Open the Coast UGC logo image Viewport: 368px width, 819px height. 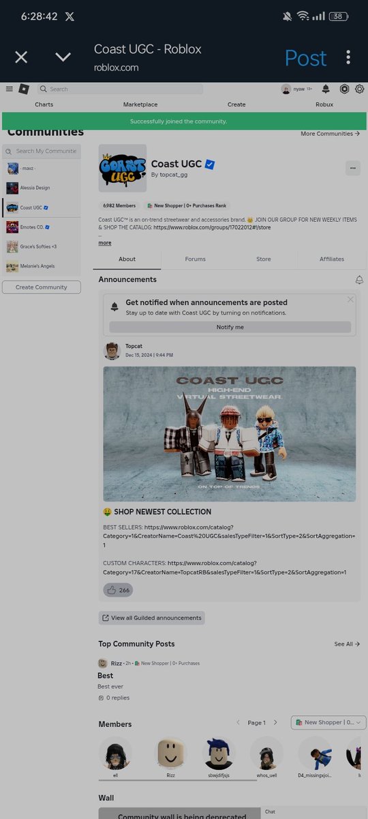[x=123, y=168]
